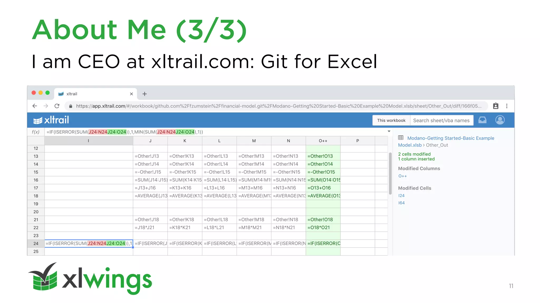Select inserted column O++ header
Image resolution: width=540 pixels, height=303 pixels.
(323, 141)
